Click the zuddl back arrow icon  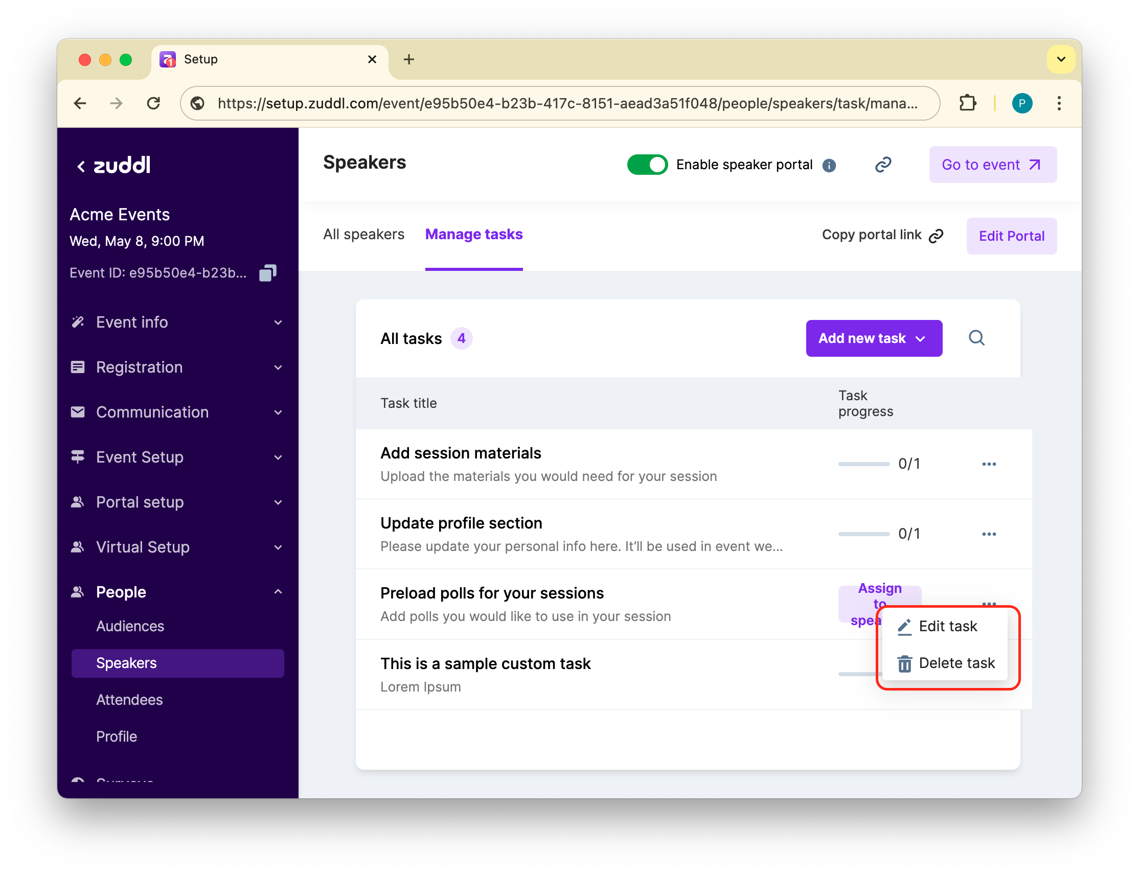[81, 167]
